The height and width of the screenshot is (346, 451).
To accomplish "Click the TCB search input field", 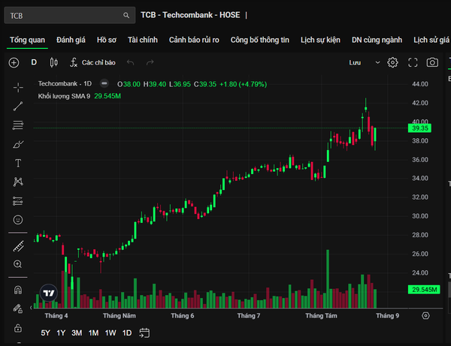I will [x=70, y=15].
